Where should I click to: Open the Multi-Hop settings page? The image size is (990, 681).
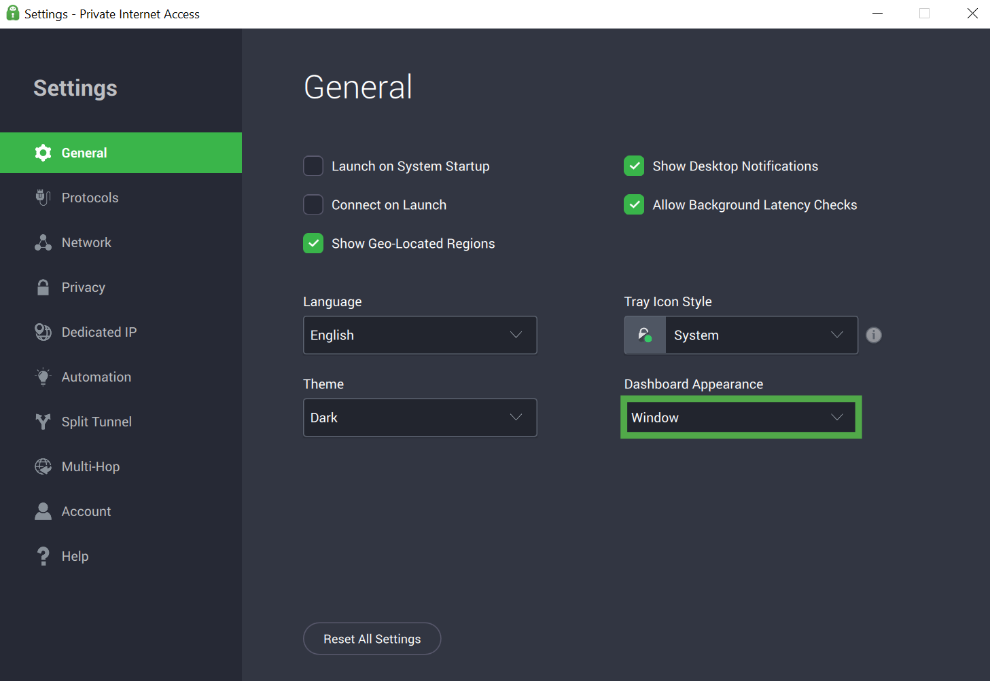pos(121,466)
